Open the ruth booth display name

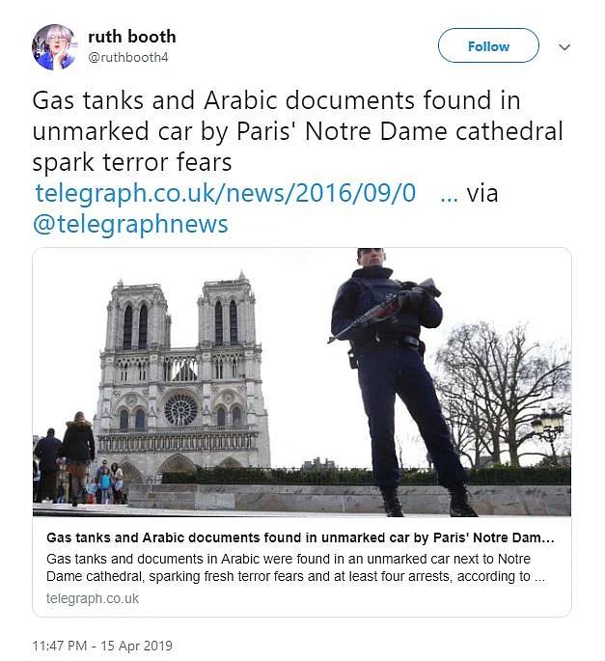tap(132, 37)
